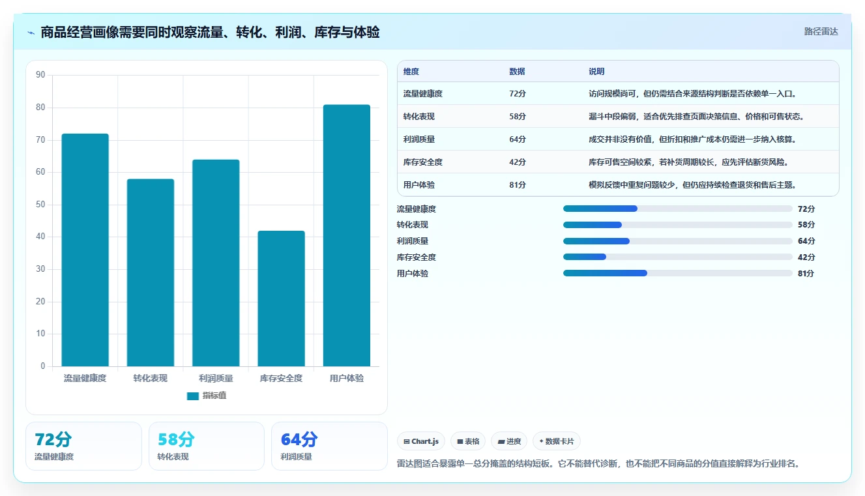Click the page title 商品经营画像需要同时观察
Viewport: 865px width, 496px height.
pos(210,33)
